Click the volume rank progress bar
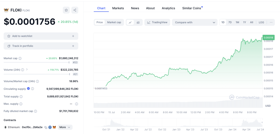The image size is (280, 134). [37, 74]
